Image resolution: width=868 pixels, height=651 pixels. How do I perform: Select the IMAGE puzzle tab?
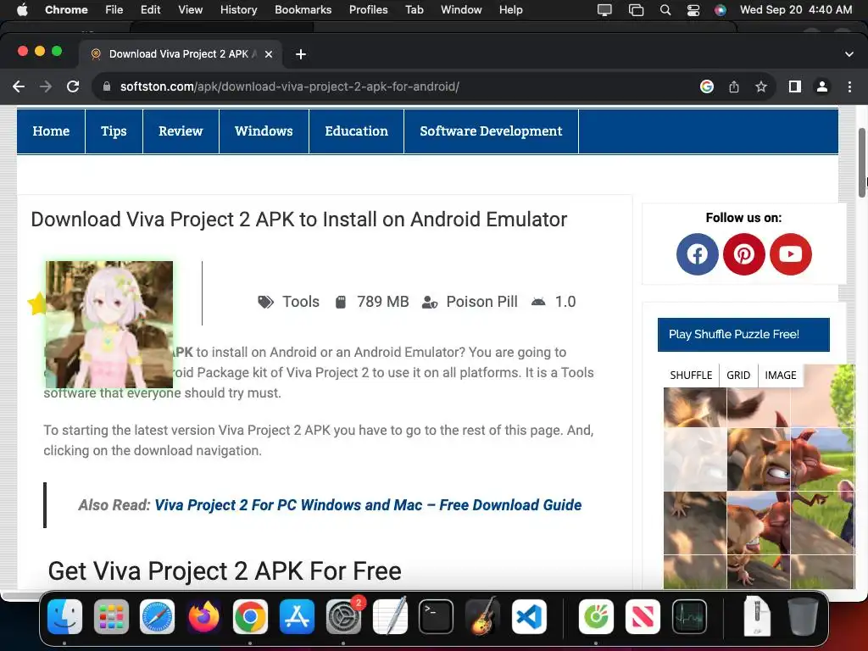click(780, 375)
